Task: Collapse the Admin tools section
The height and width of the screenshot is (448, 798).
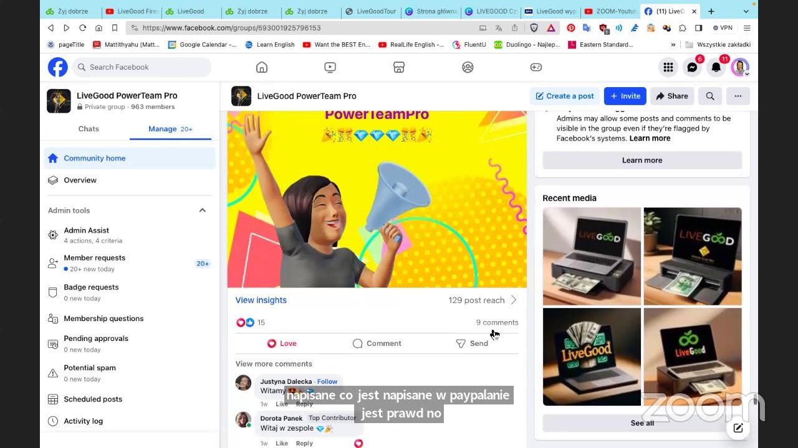Action: [203, 210]
